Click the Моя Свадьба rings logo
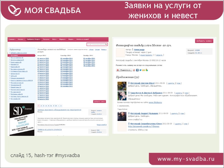 coord(15,10)
